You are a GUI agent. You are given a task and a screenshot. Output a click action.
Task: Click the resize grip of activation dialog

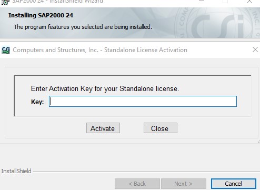pos(258,142)
